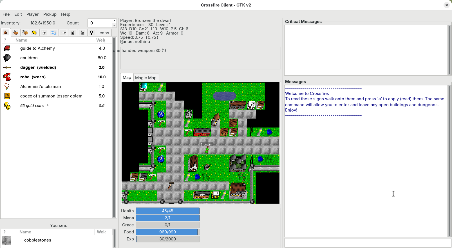
Task: Open the Pickup menu
Action: [50, 14]
